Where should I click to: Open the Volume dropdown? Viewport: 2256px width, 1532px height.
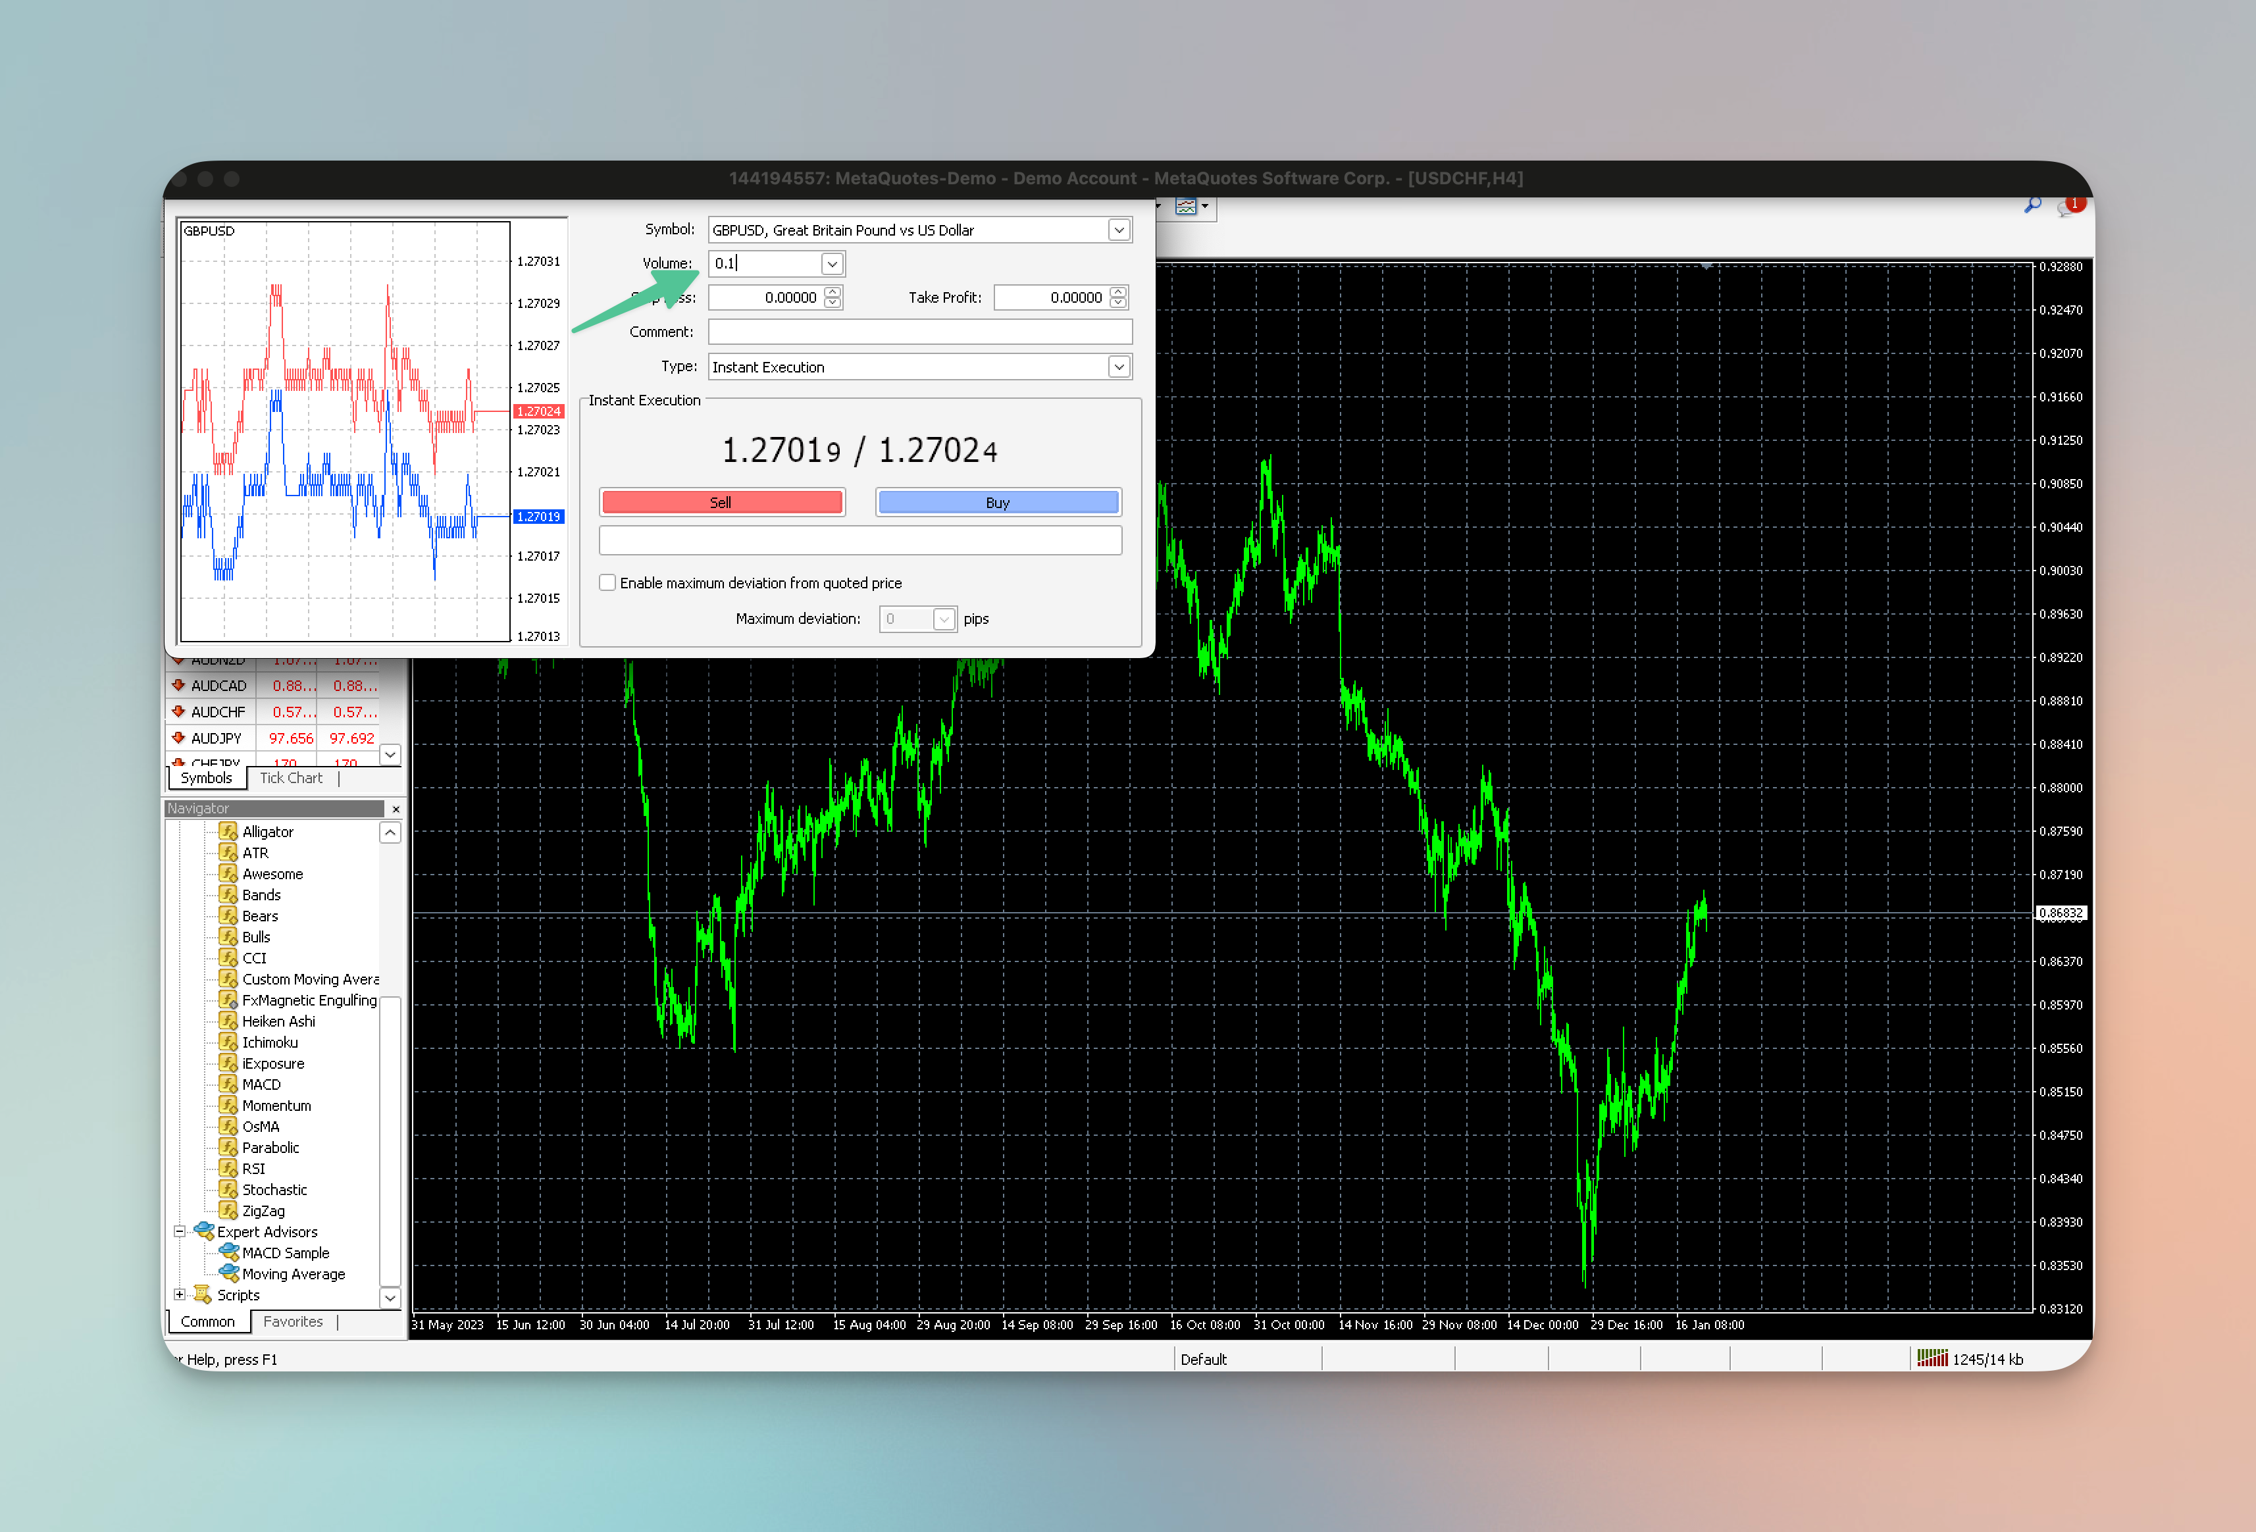point(832,263)
